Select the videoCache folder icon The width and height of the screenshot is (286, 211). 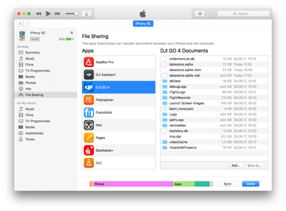click(165, 142)
